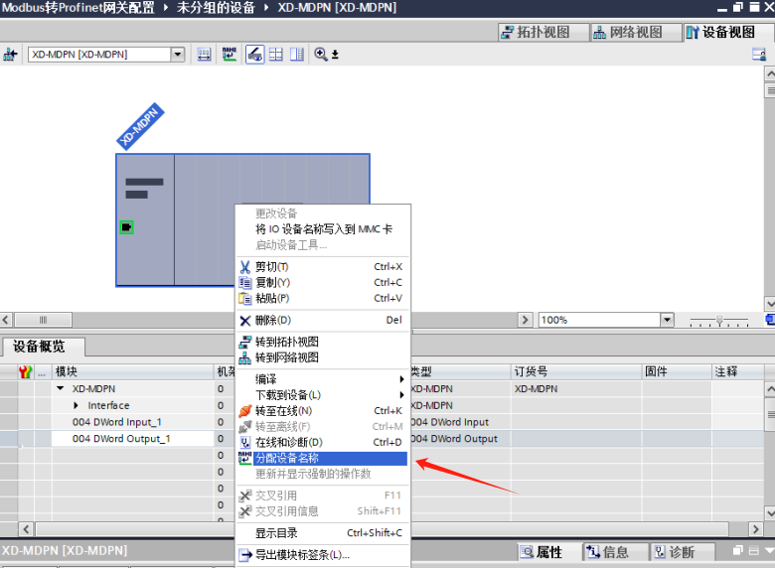Select the 设备视图 tab

(x=727, y=33)
